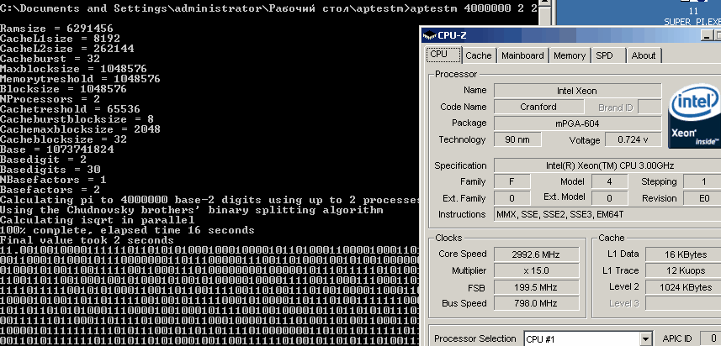Click the Package field showing mPGA-604

coord(577,123)
